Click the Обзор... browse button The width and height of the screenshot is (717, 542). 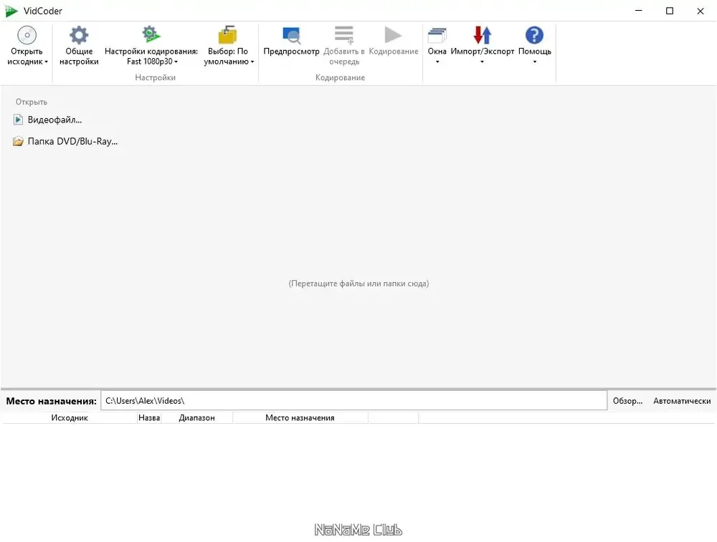pyautogui.click(x=627, y=401)
